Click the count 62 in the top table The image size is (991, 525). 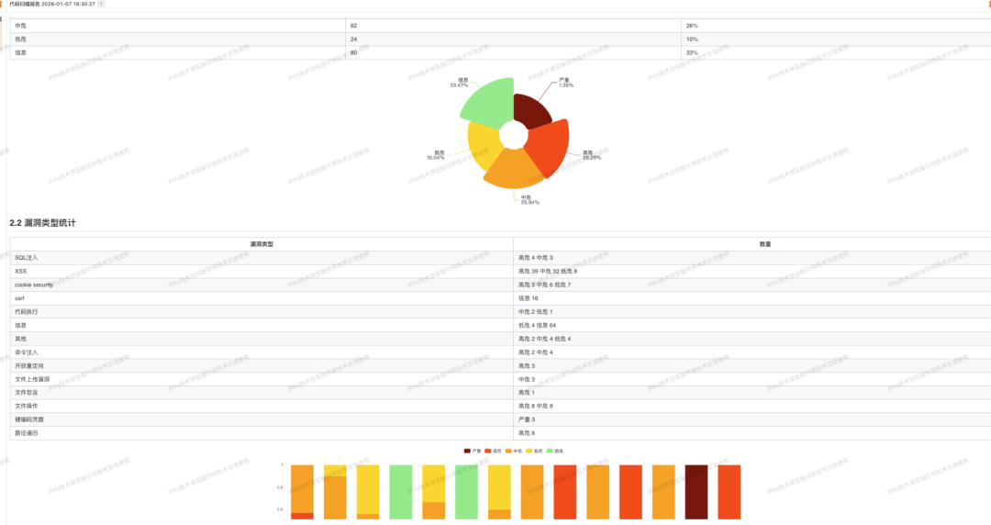coord(513,26)
